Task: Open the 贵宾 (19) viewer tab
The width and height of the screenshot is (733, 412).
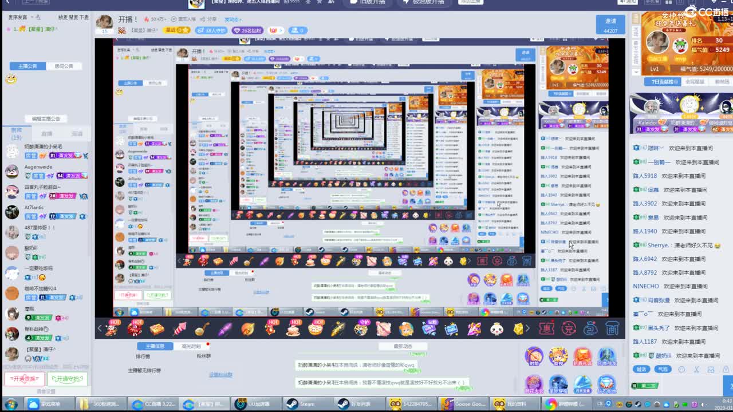Action: point(16,134)
